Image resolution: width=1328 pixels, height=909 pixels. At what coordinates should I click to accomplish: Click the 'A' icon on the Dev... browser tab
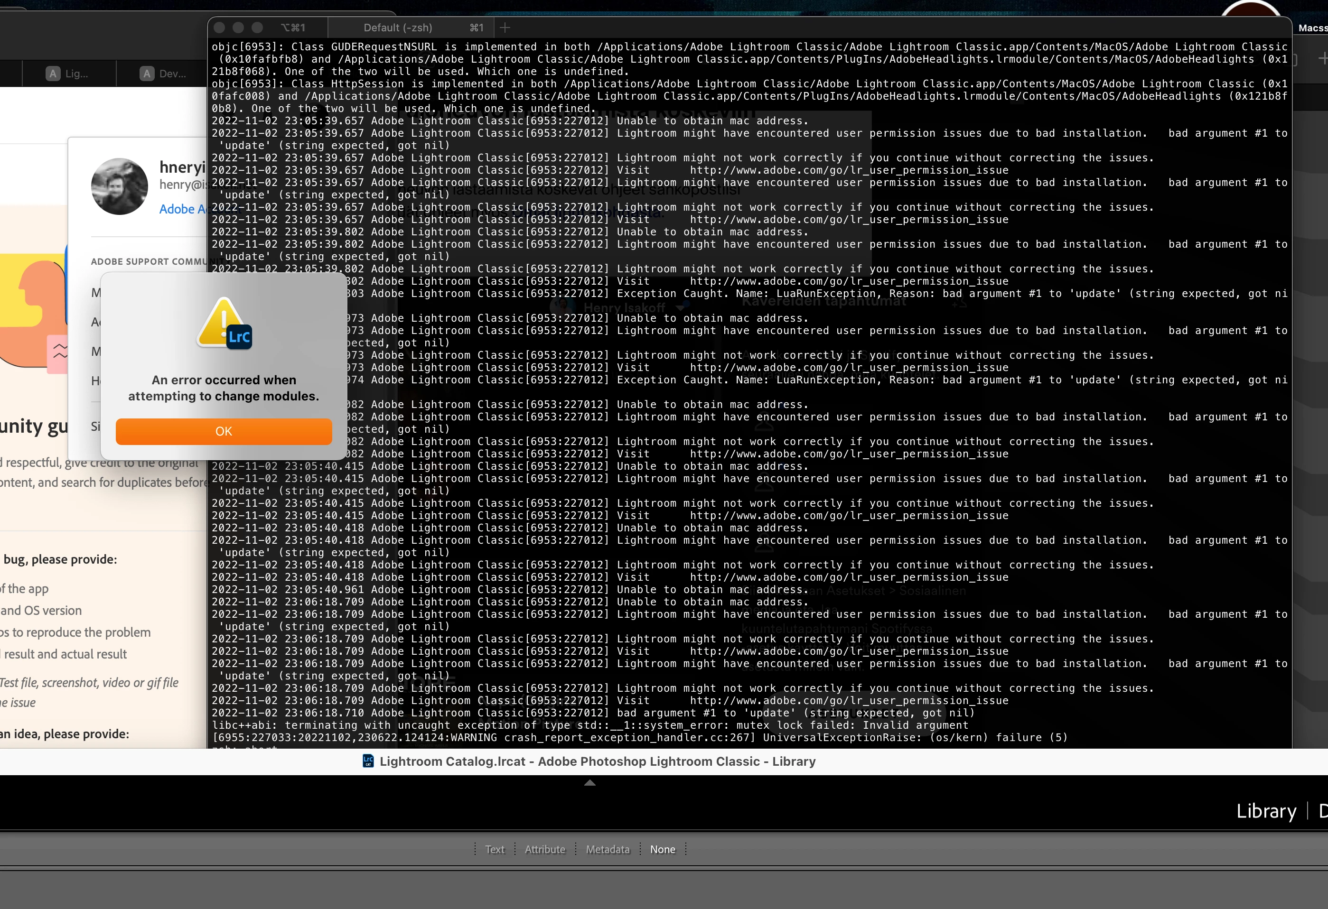pos(147,74)
